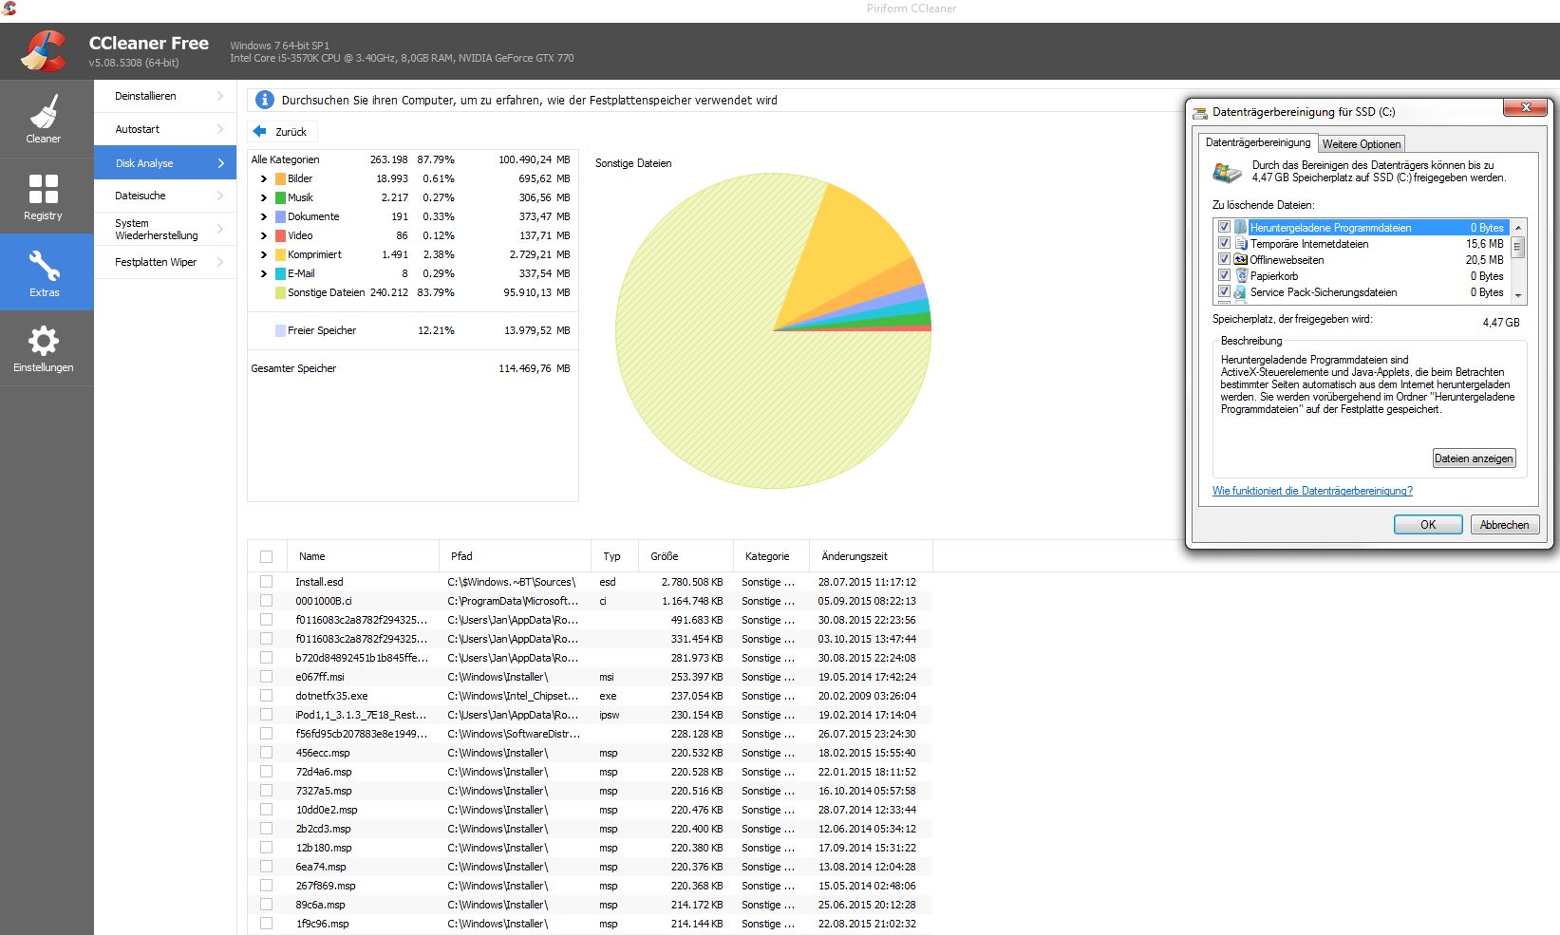Select the file row '10dd0e2.msp'

[590, 810]
